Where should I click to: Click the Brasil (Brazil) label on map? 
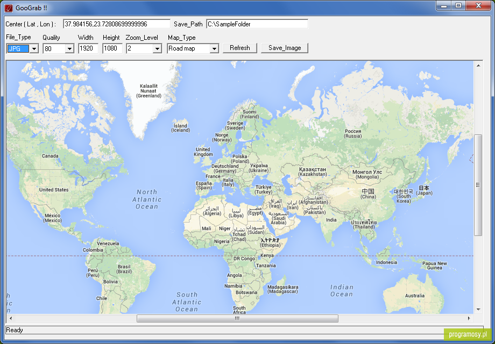(124, 269)
